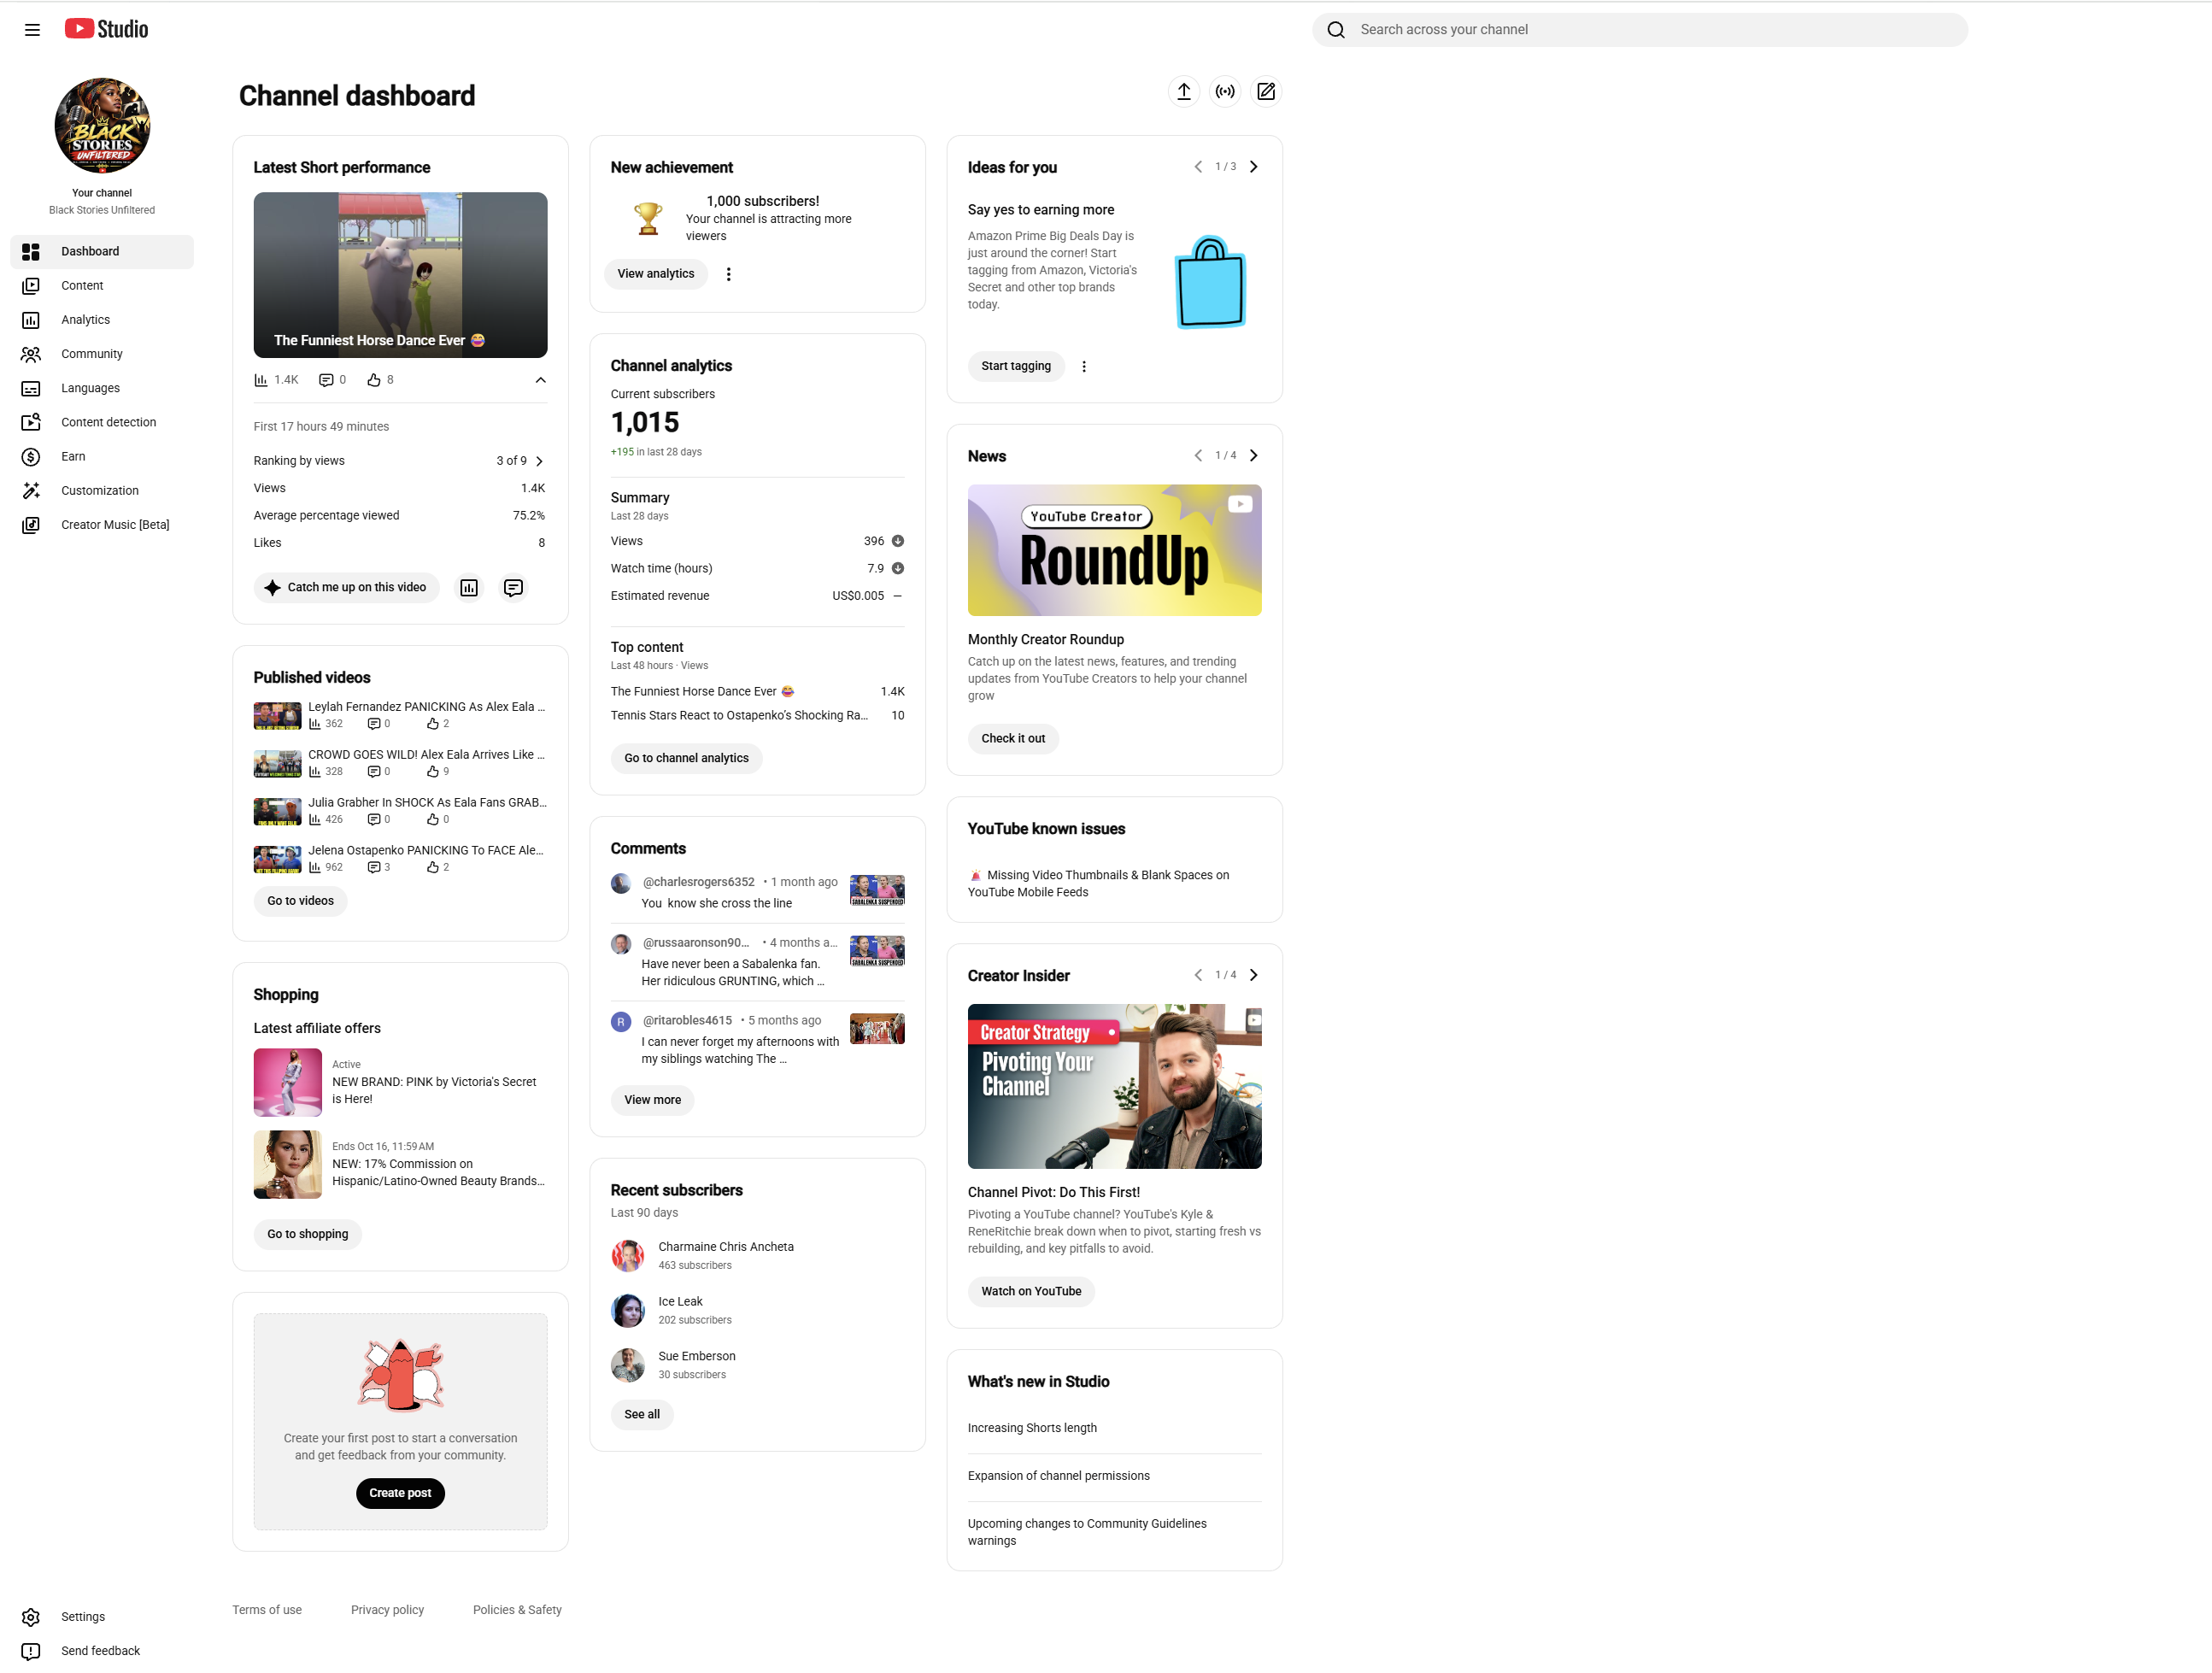The height and width of the screenshot is (1673, 2212).
Task: Open Send feedback in the sidebar
Action: [102, 1651]
